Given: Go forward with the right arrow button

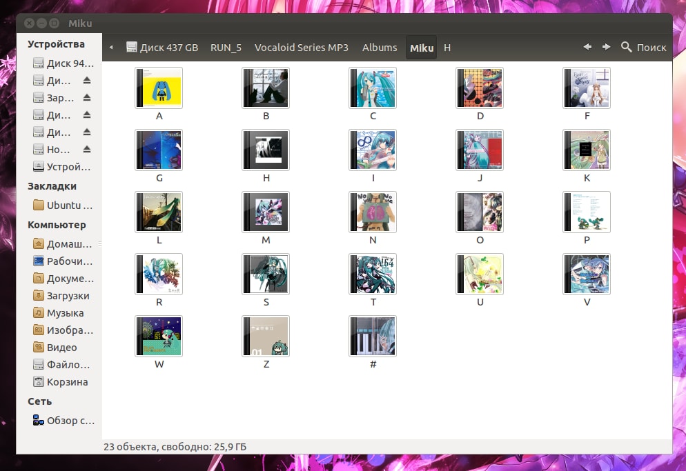Looking at the screenshot, I should click(x=606, y=47).
